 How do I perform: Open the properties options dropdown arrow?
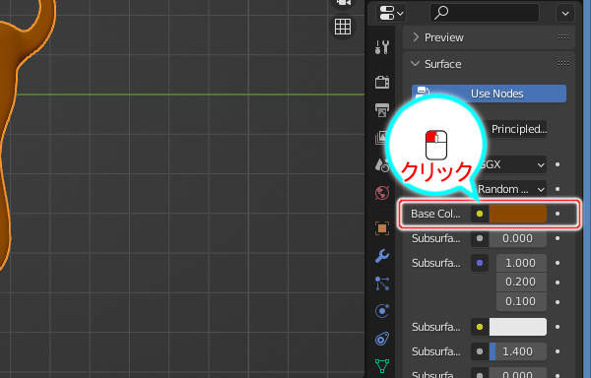(x=565, y=14)
